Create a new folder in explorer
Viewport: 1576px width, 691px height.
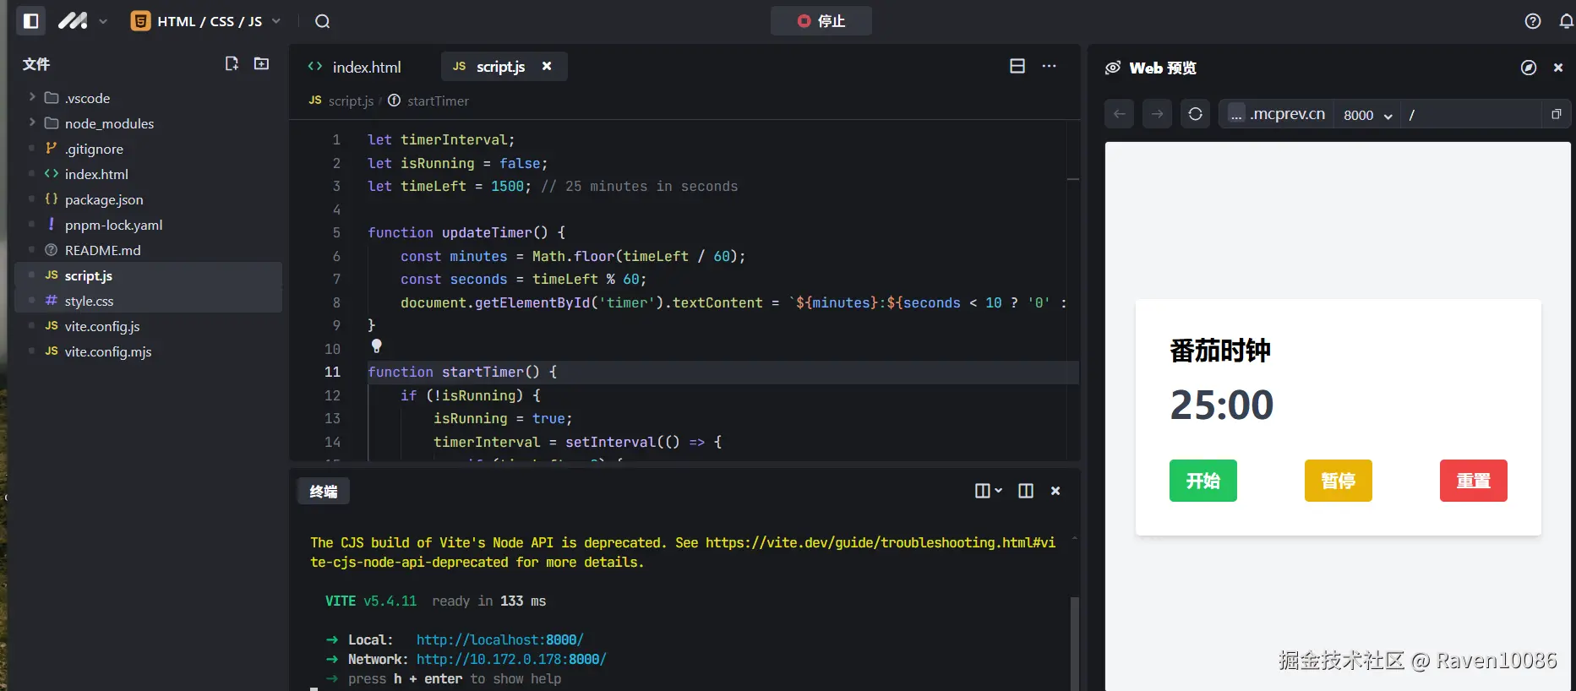[262, 64]
